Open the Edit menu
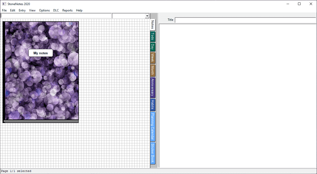The height and width of the screenshot is (174, 317). click(13, 10)
